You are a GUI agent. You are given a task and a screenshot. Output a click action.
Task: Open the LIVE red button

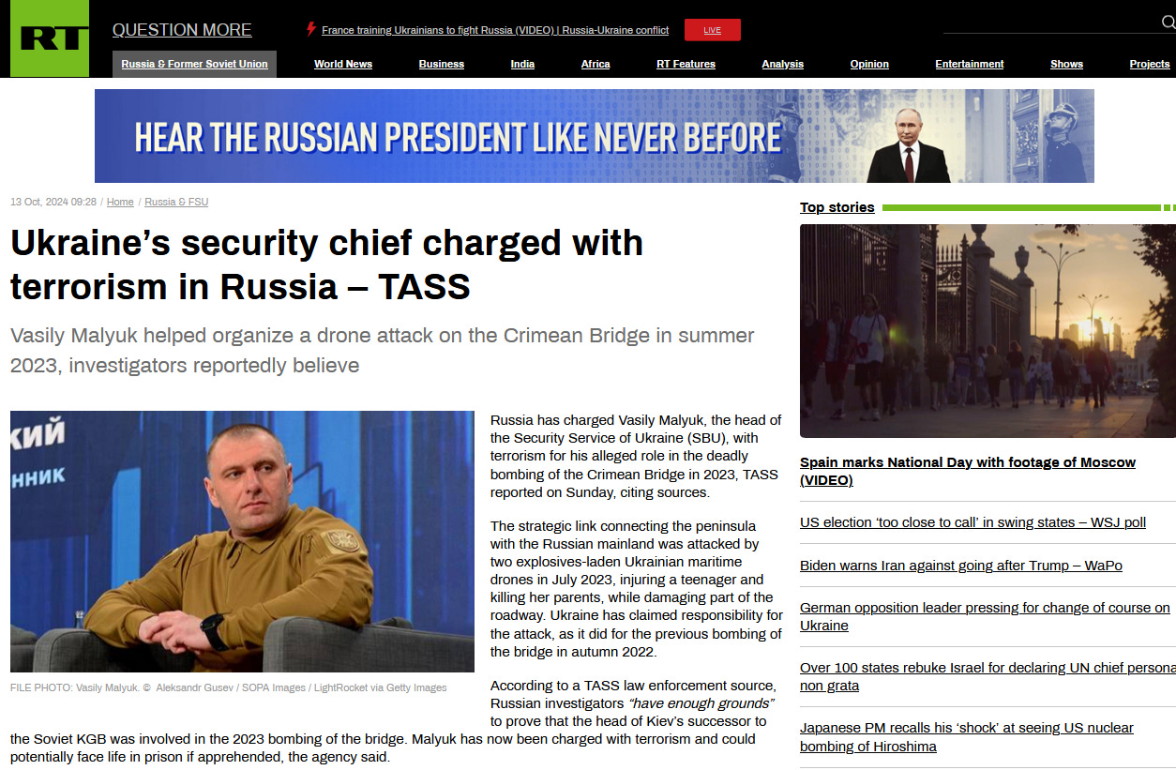pos(713,30)
